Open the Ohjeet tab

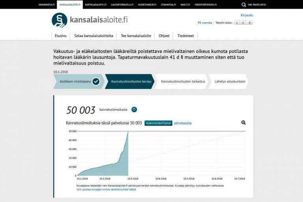point(164,36)
